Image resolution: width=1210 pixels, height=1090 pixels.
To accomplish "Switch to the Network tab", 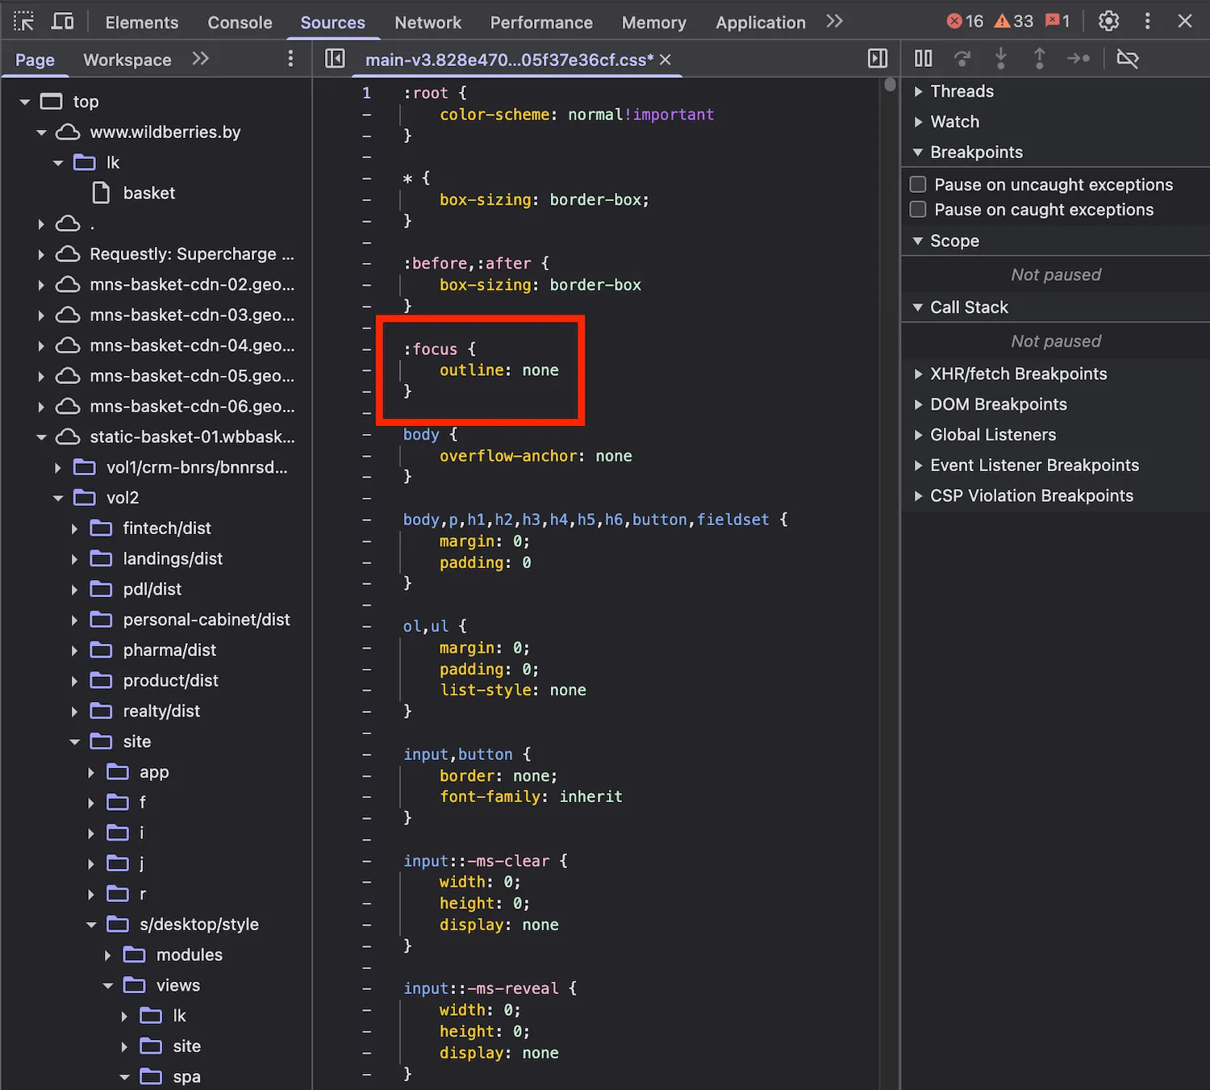I will tap(428, 23).
